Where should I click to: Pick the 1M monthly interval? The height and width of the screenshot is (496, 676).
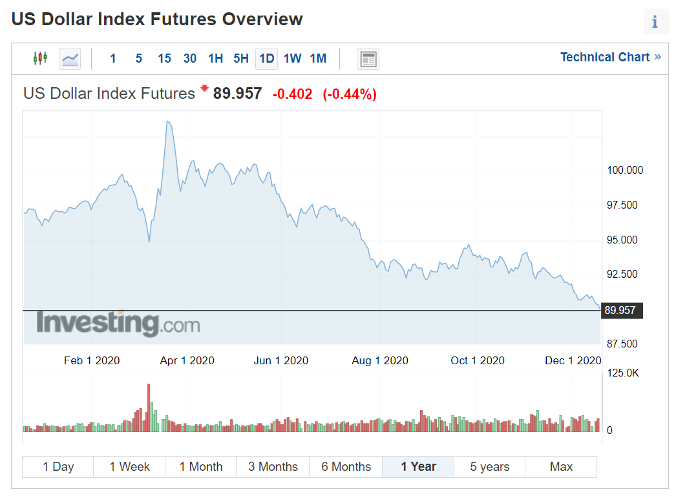tap(318, 59)
